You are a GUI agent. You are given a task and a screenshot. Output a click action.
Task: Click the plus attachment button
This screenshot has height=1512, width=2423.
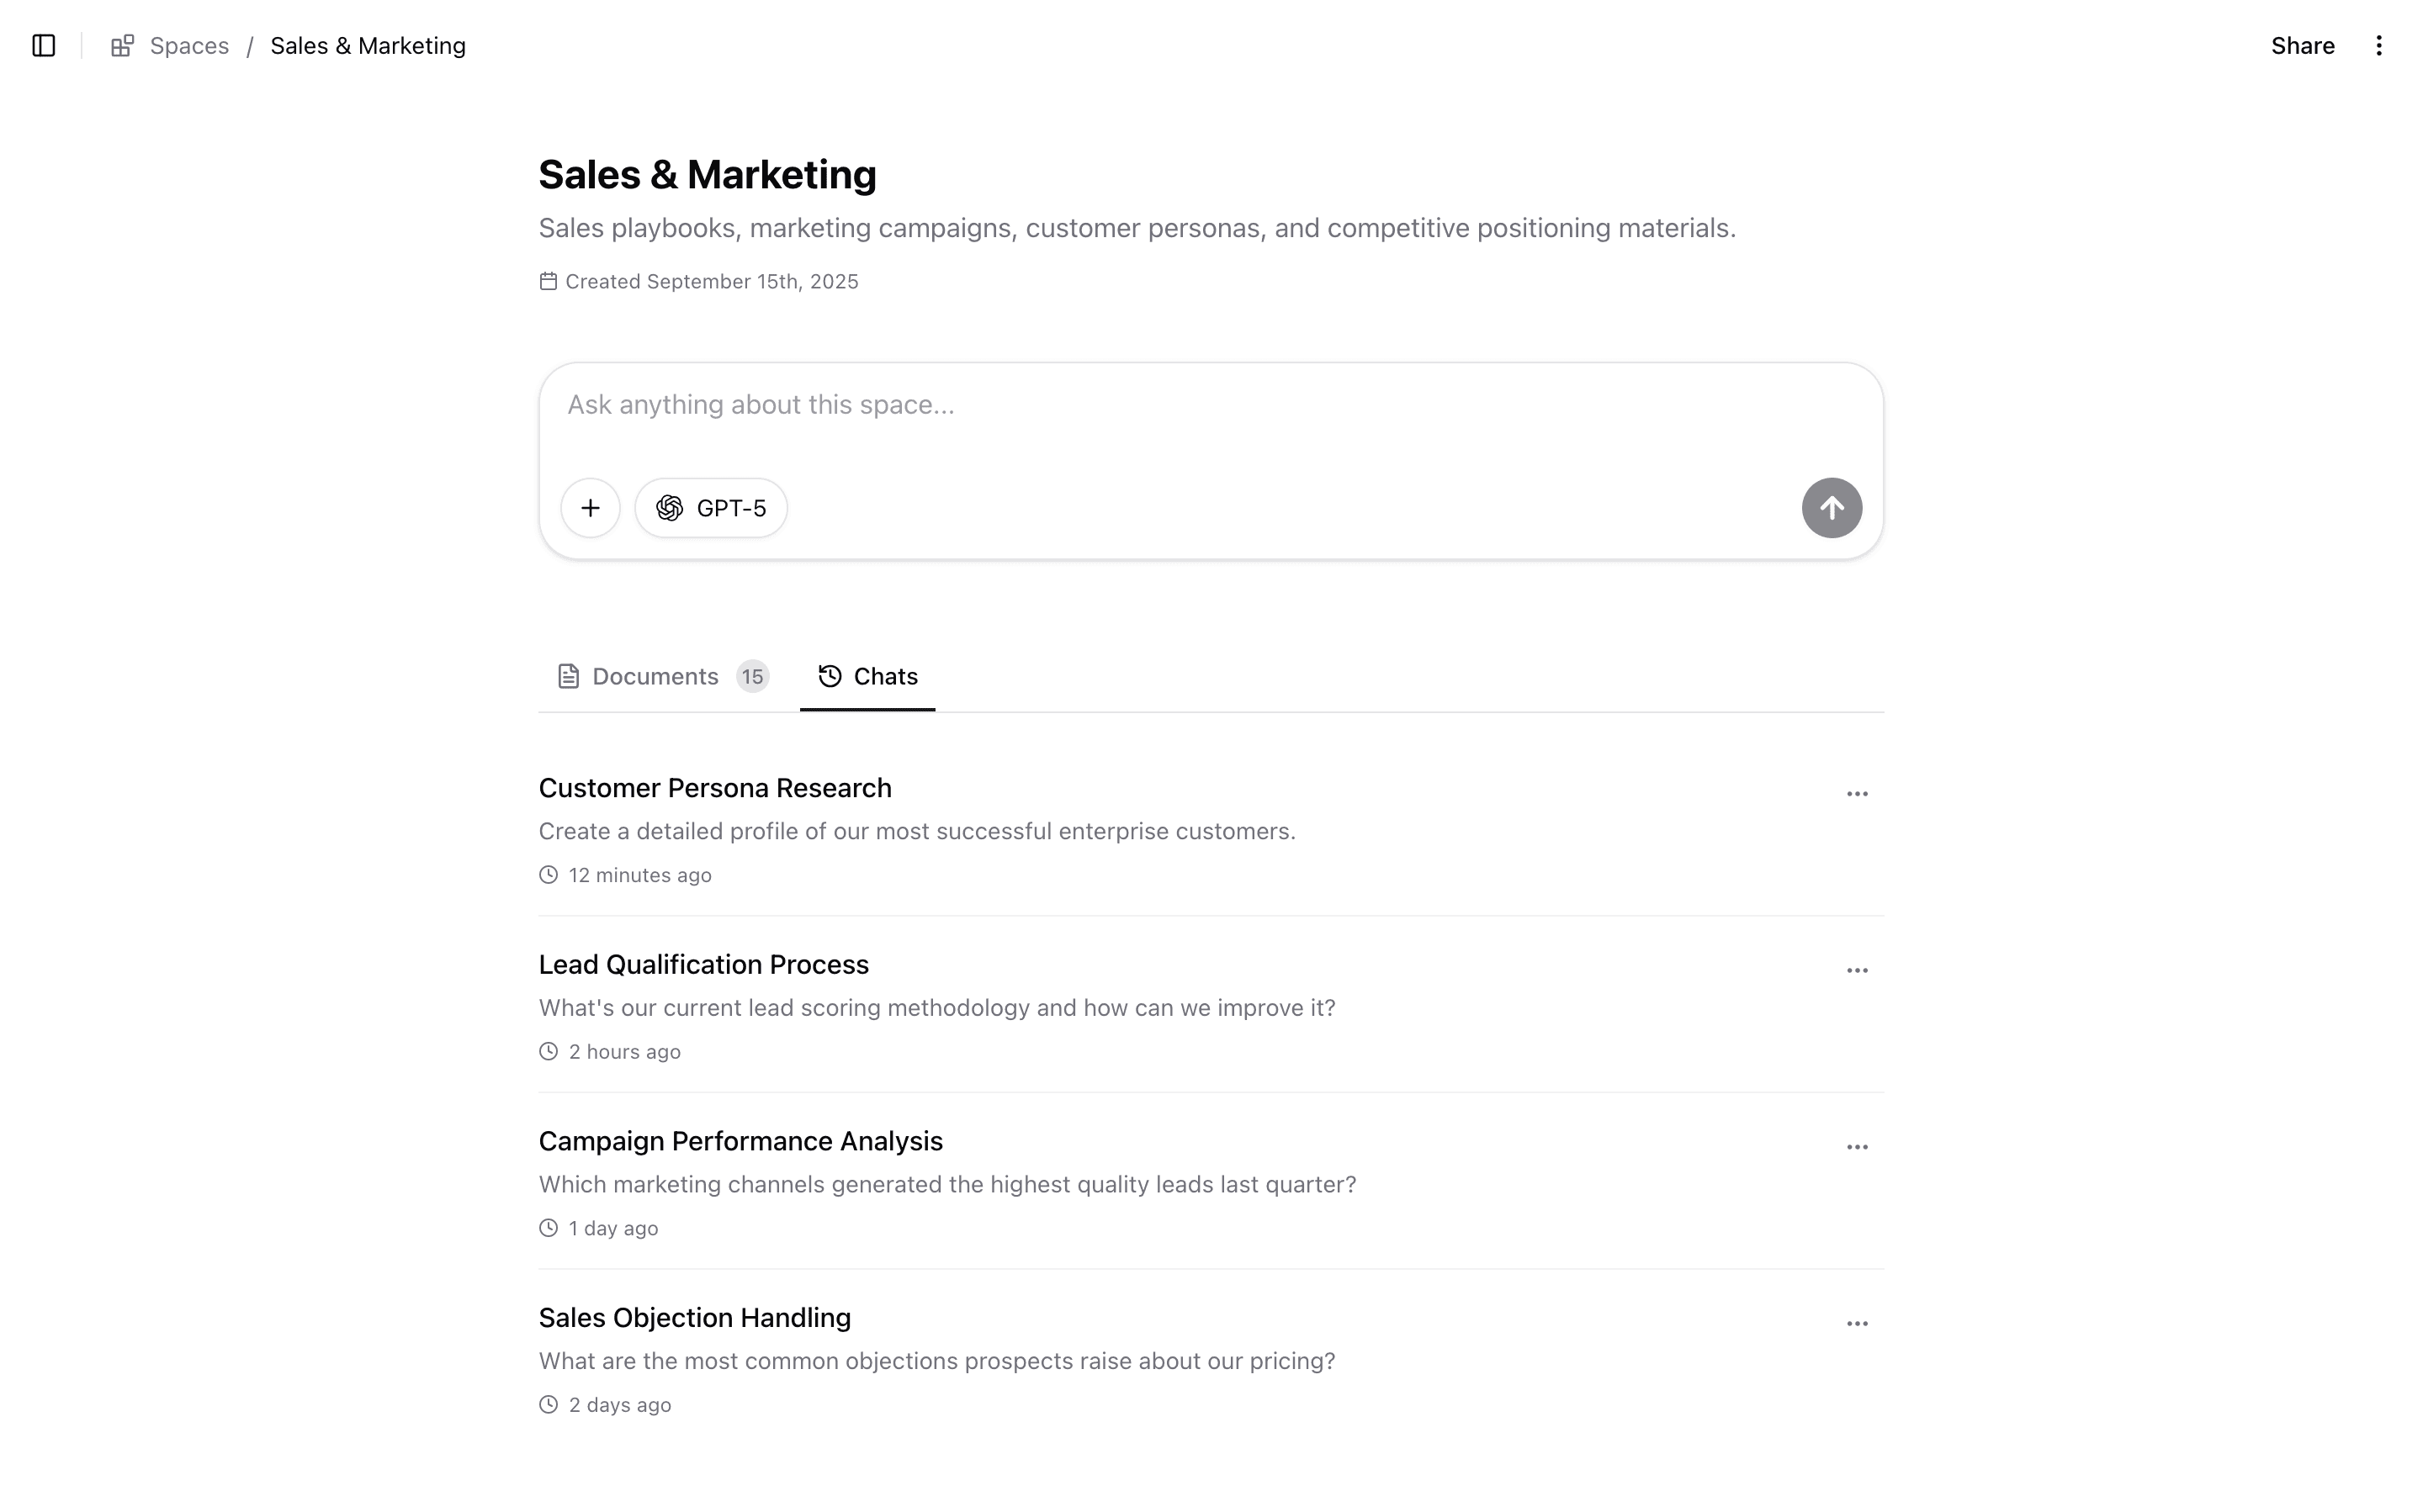click(591, 508)
